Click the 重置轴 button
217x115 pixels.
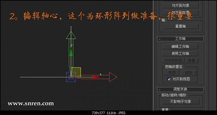(x=181, y=26)
